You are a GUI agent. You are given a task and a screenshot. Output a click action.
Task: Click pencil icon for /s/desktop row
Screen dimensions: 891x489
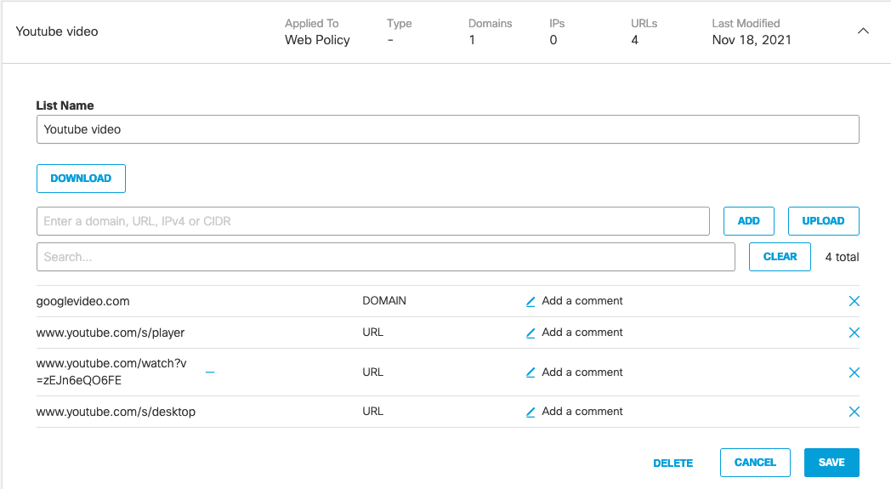[x=531, y=412]
